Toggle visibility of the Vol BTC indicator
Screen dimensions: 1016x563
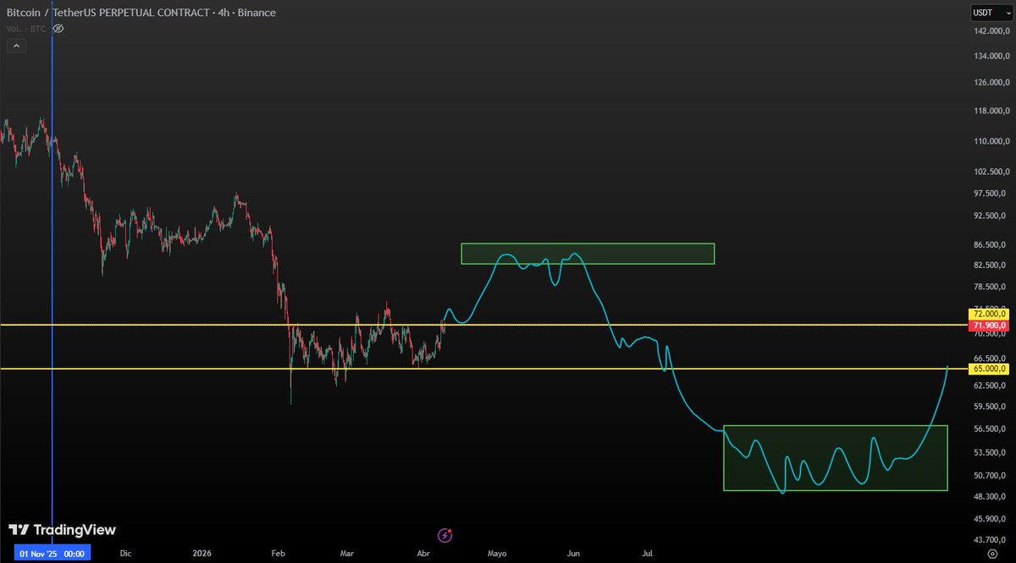tap(58, 29)
